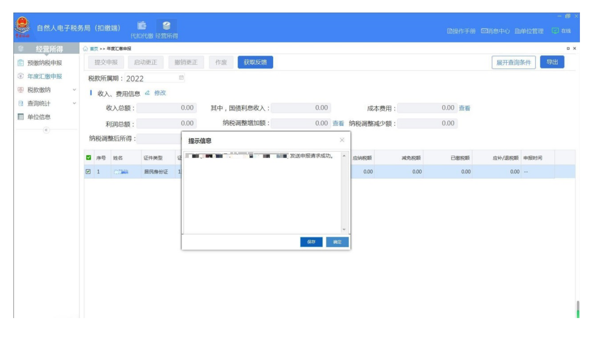Expand the 查询统计 sidebar group

(x=47, y=103)
